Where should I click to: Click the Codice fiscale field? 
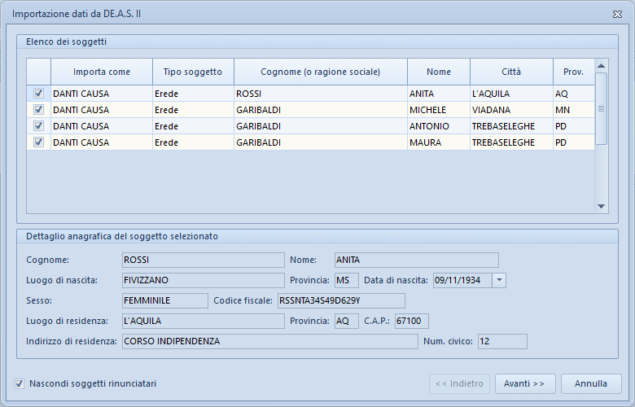tap(340, 300)
